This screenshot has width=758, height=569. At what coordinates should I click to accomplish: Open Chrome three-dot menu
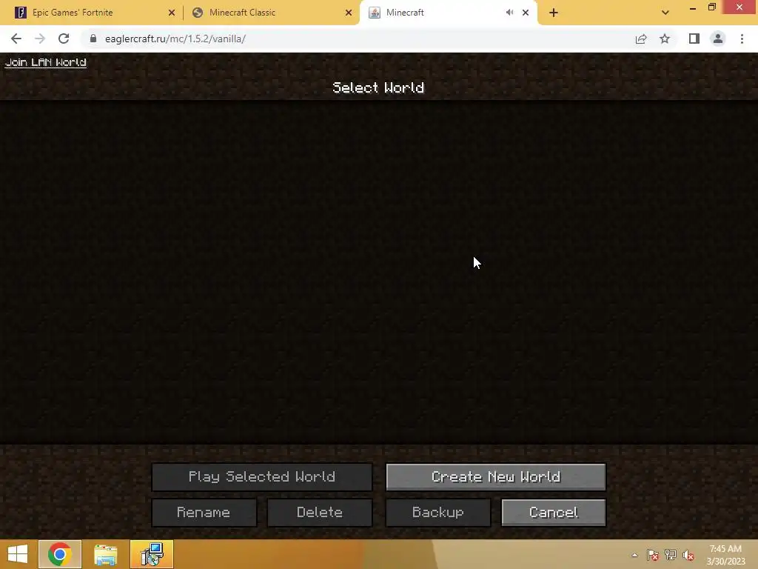(x=742, y=39)
